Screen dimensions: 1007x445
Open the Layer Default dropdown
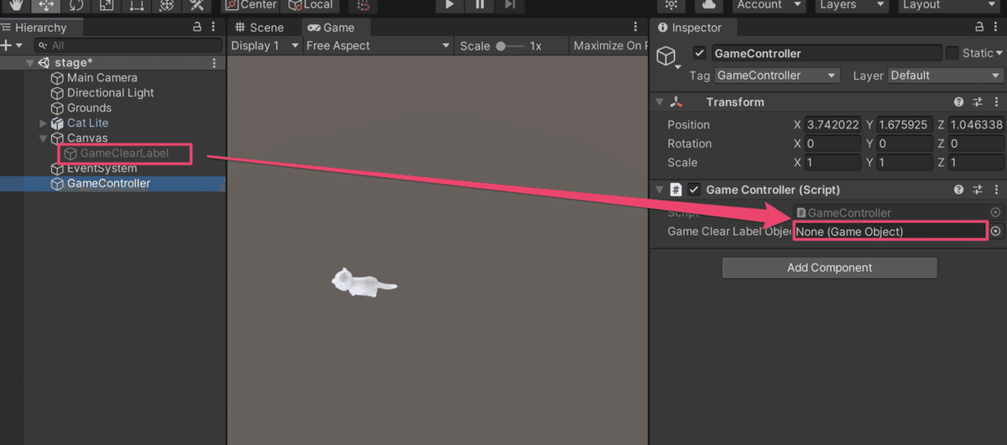pyautogui.click(x=946, y=76)
